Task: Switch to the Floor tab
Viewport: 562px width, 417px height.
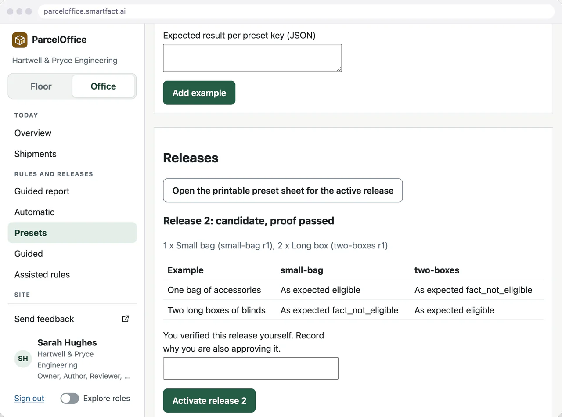Action: [x=41, y=86]
